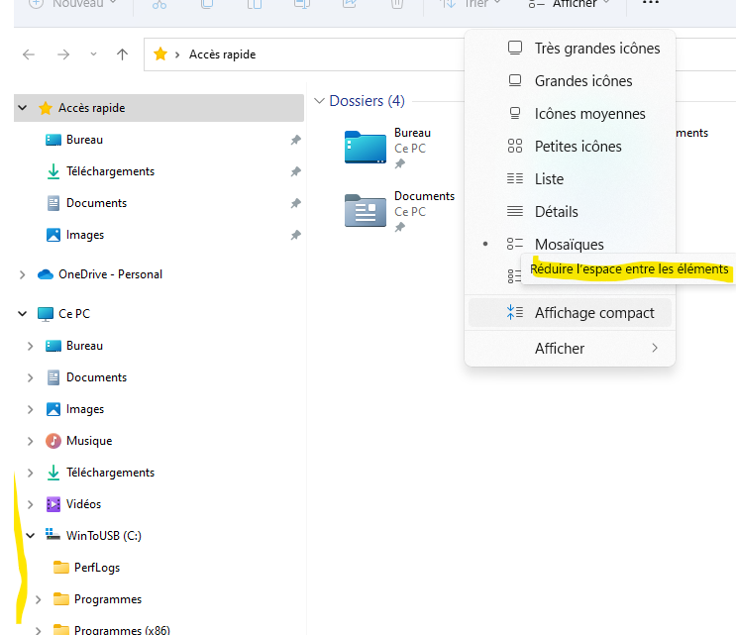Choose Grandes icônes view

[570, 80]
